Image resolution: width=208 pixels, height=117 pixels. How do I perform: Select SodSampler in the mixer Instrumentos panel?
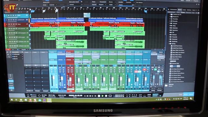click(17, 54)
